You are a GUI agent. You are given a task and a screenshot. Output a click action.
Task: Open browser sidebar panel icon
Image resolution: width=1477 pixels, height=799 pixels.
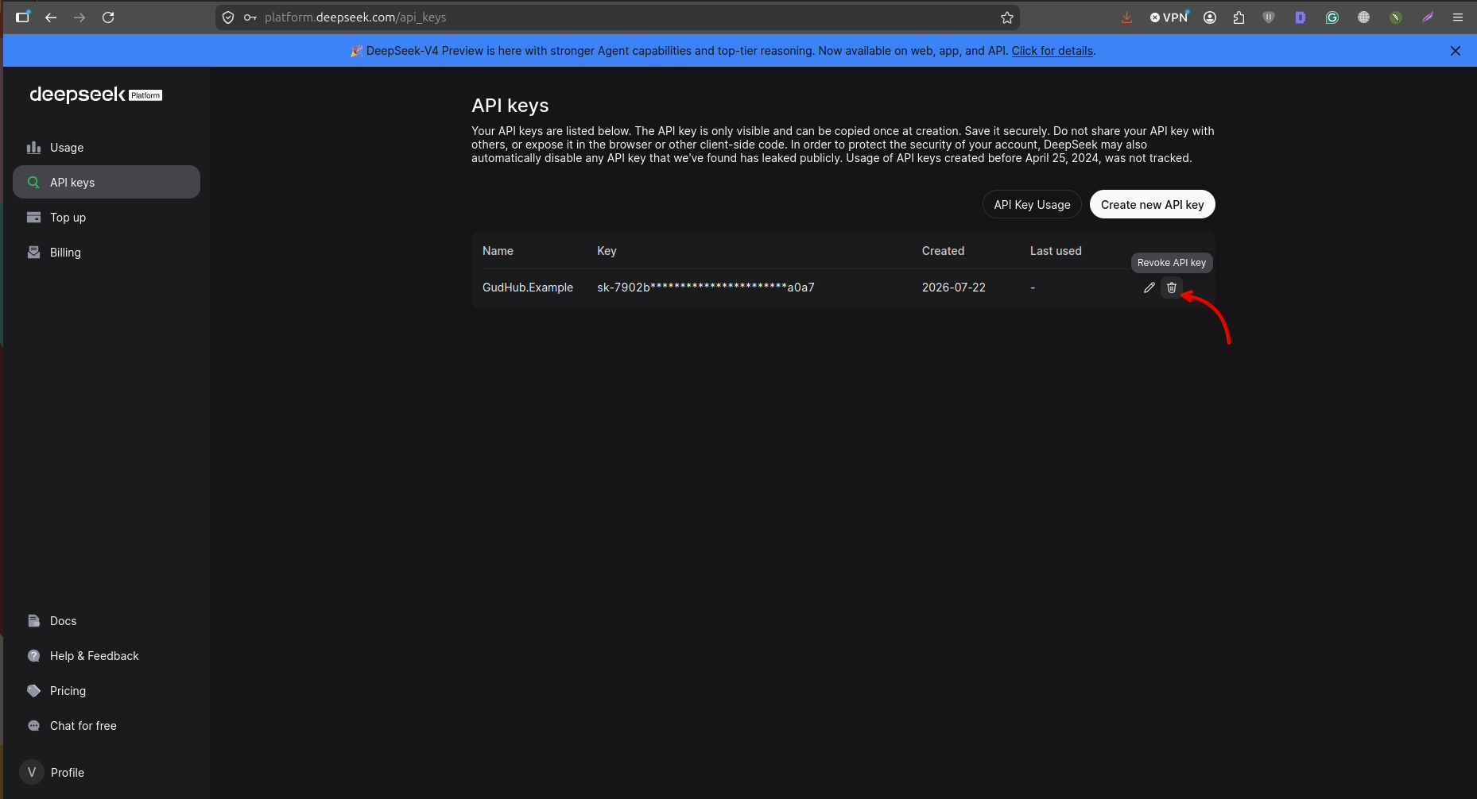click(x=22, y=17)
